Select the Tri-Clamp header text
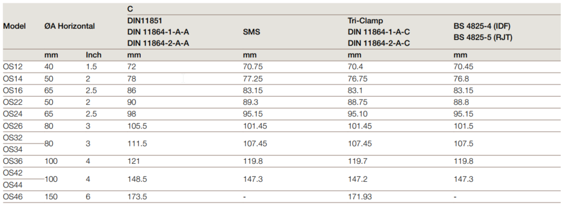Image resolution: width=563 pixels, height=206 pixels. click(365, 21)
